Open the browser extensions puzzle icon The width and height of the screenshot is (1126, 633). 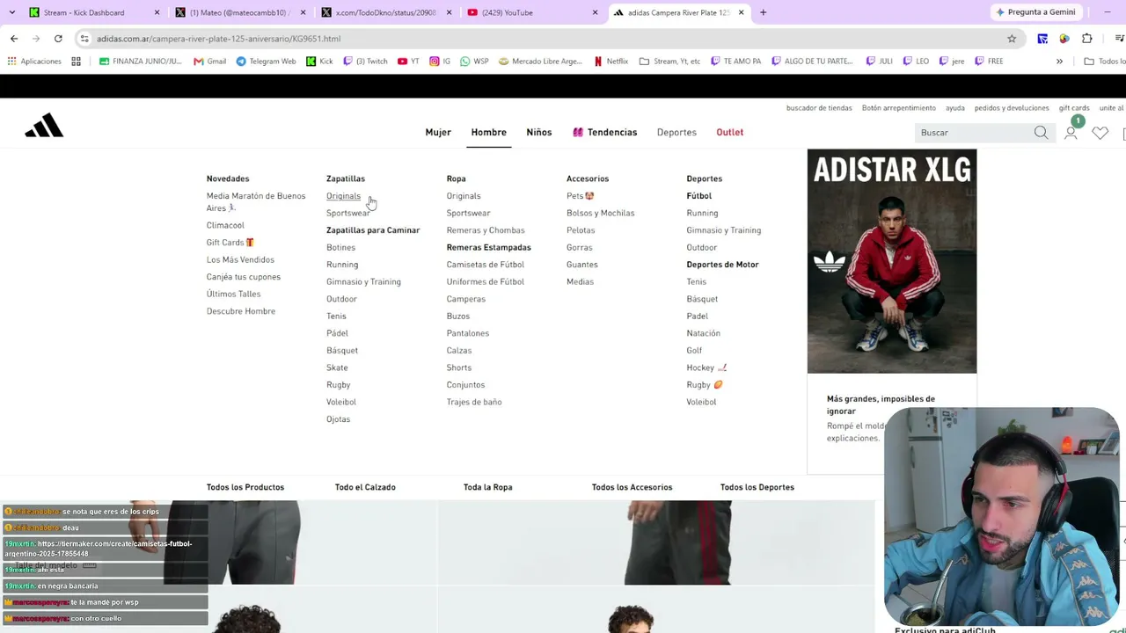click(1087, 39)
